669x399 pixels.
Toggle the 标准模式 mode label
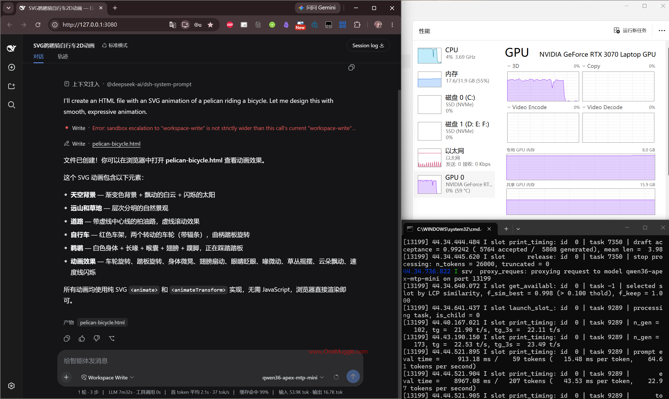(x=115, y=45)
